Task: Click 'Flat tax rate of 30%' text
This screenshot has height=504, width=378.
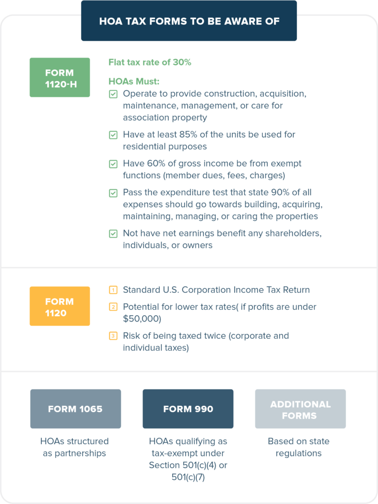Action: (x=150, y=62)
